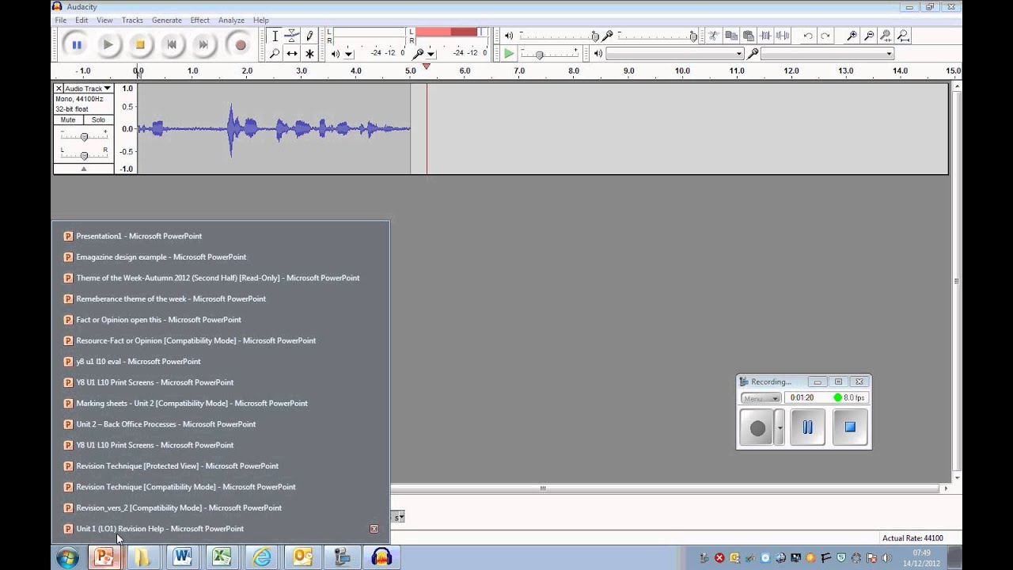This screenshot has width=1013, height=570.
Task: Open the output device dropdown
Action: [x=674, y=54]
